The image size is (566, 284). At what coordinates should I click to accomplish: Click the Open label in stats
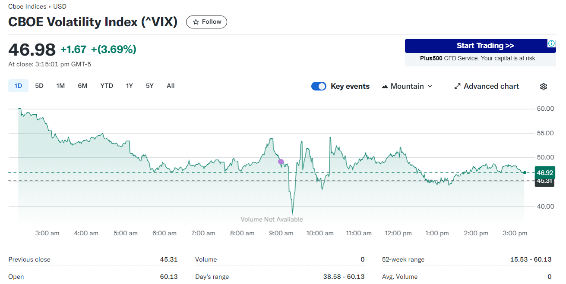click(16, 277)
